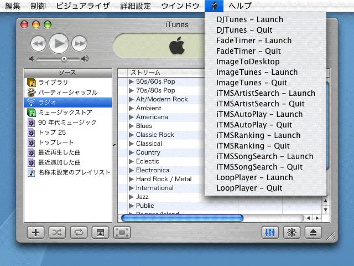Choose ImageToDesktop script
The height and width of the screenshot is (266, 354).
pyautogui.click(x=265, y=62)
